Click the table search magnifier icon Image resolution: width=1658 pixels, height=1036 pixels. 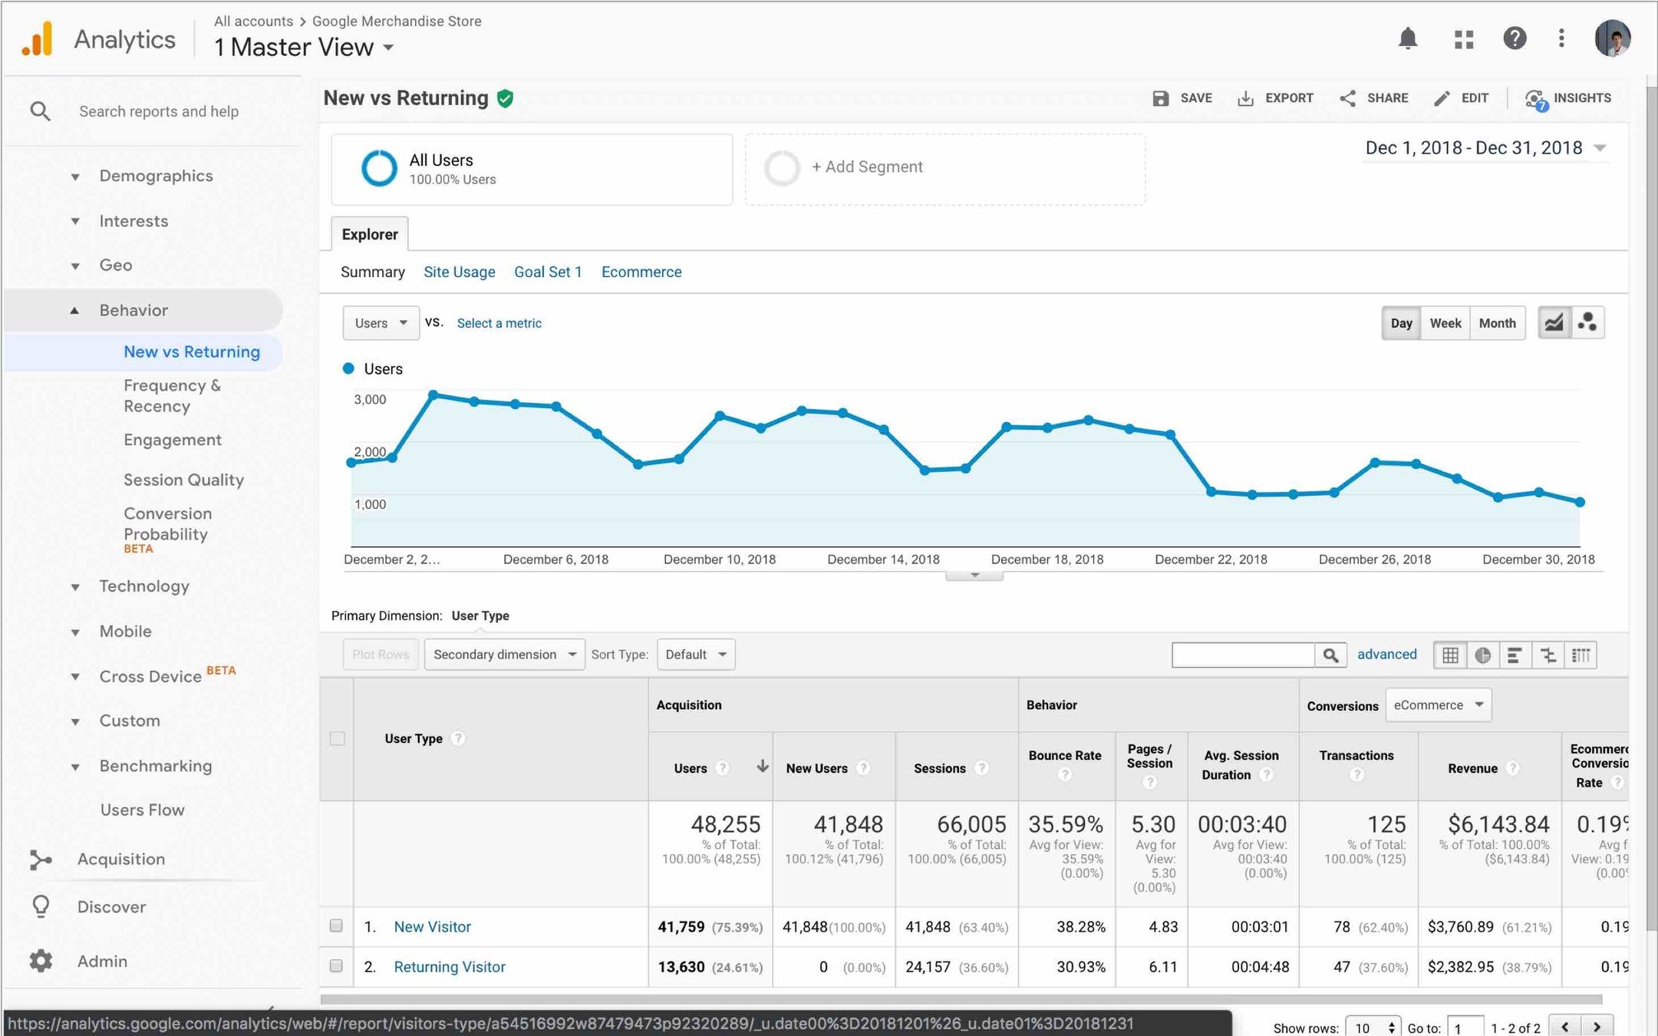(x=1331, y=655)
